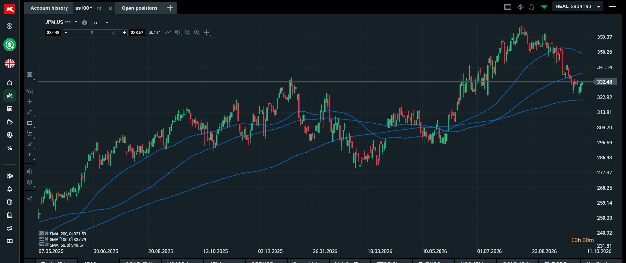
Task: Add a new tab with the plus button
Action: pos(170,8)
